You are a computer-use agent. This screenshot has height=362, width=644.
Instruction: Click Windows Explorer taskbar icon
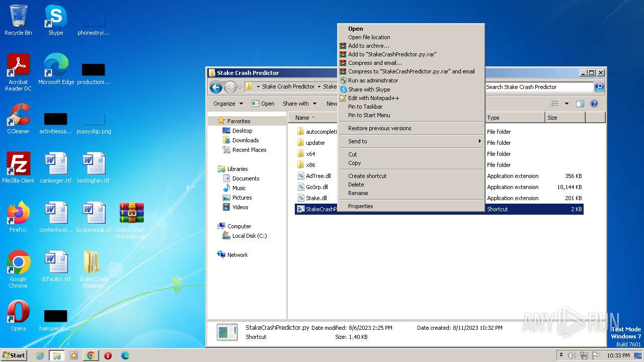pos(57,355)
